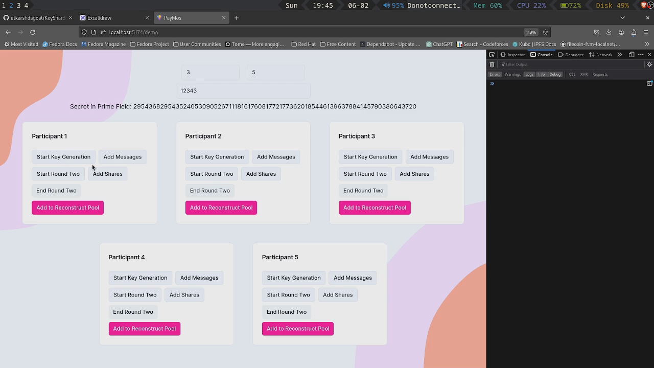The image size is (654, 368).
Task: Open console settings gear icon
Action: pyautogui.click(x=649, y=64)
